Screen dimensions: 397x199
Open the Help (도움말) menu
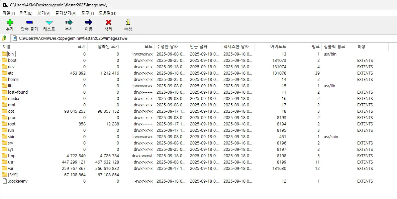(x=107, y=13)
